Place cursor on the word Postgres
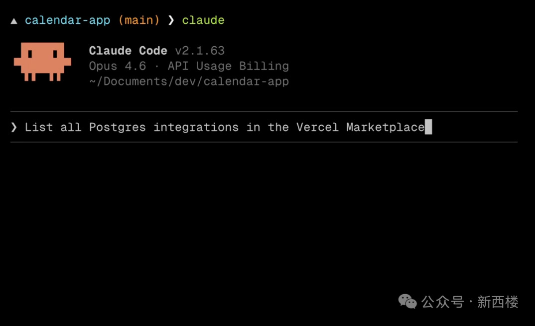The height and width of the screenshot is (326, 535). (118, 127)
